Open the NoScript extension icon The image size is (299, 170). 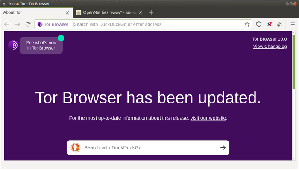click(x=270, y=24)
